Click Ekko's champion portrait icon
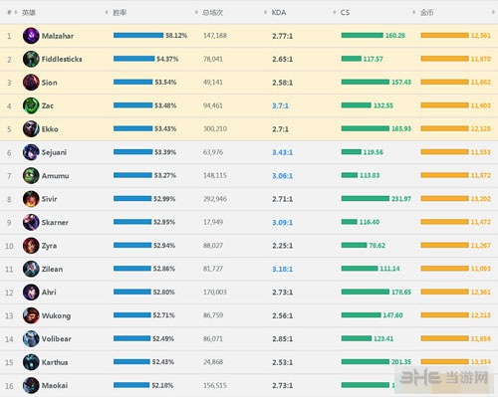Screen dimensions: 498x397 31,129
